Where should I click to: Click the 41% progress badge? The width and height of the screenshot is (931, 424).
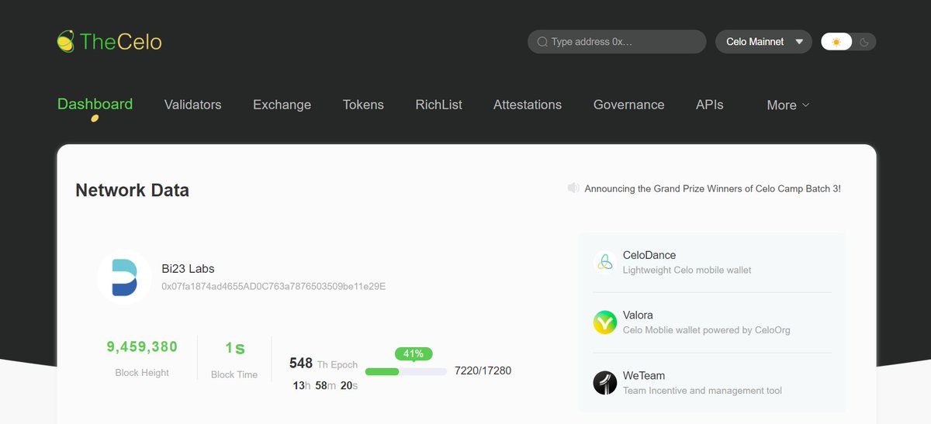[x=414, y=353]
